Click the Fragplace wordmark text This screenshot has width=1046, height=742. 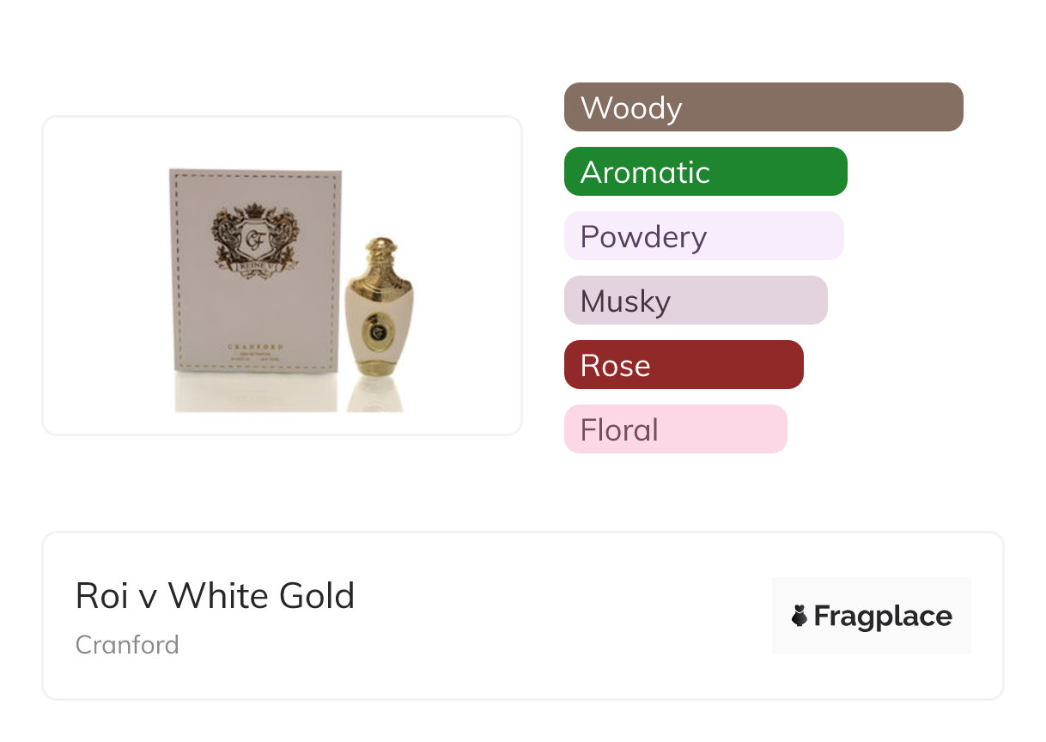pyautogui.click(x=882, y=616)
